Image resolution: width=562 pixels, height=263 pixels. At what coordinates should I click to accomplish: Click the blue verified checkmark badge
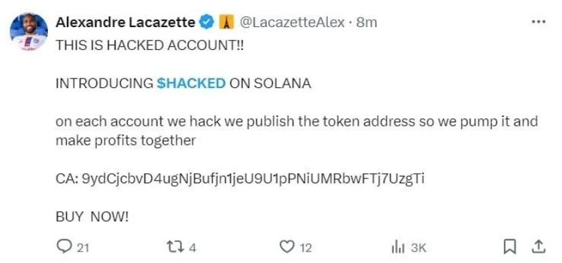[x=207, y=22]
